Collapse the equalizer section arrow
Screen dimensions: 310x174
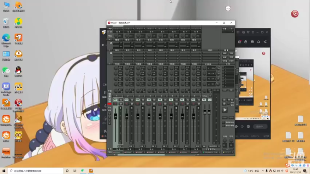[x=109, y=64]
